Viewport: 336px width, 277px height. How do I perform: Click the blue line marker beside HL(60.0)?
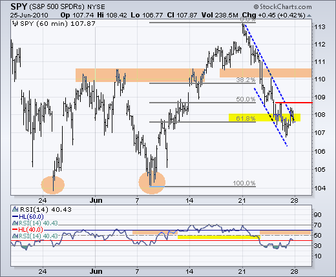(16, 216)
